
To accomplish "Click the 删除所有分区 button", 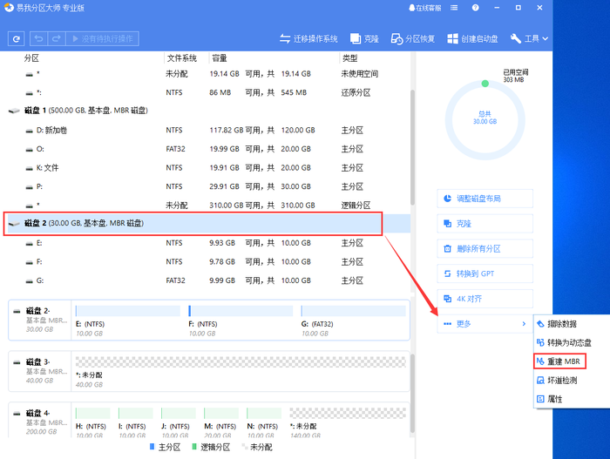I will click(485, 249).
